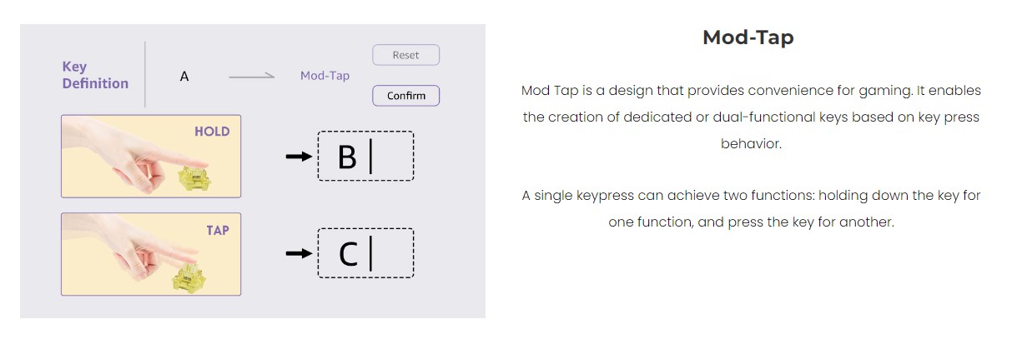
Task: Click the paragraph starting "Mod Tap is a design"
Action: tap(751, 117)
